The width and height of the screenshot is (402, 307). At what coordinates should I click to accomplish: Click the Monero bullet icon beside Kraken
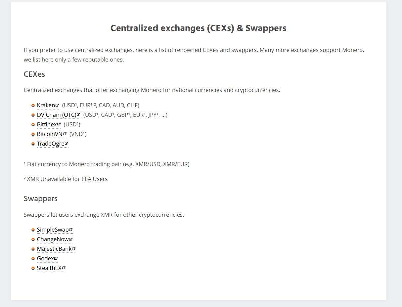tap(33, 106)
